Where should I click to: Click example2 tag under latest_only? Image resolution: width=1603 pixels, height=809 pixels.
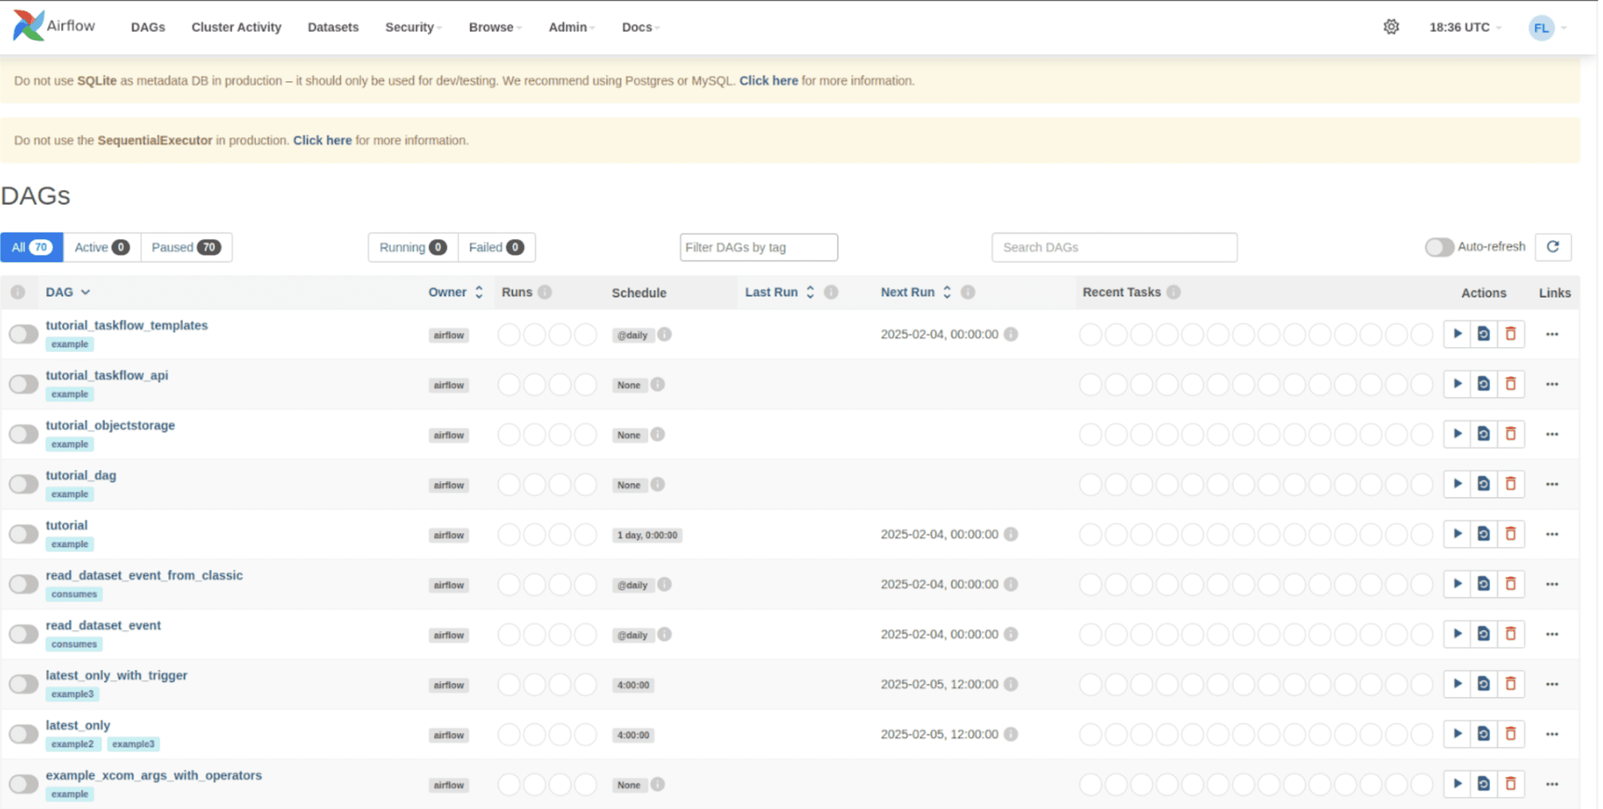point(72,744)
